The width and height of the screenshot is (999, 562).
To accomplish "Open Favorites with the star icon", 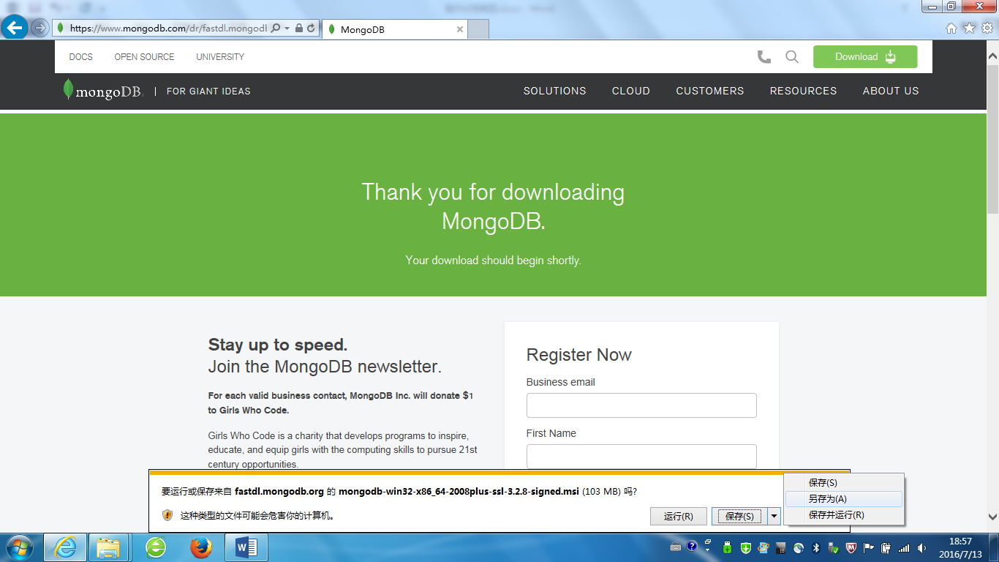I will [969, 29].
